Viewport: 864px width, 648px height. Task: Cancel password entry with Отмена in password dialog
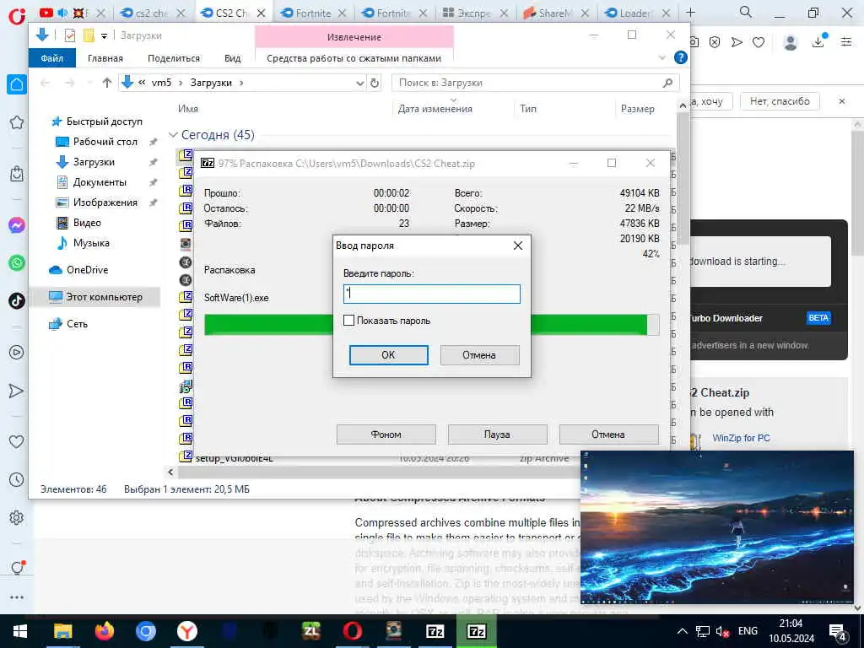tap(479, 355)
